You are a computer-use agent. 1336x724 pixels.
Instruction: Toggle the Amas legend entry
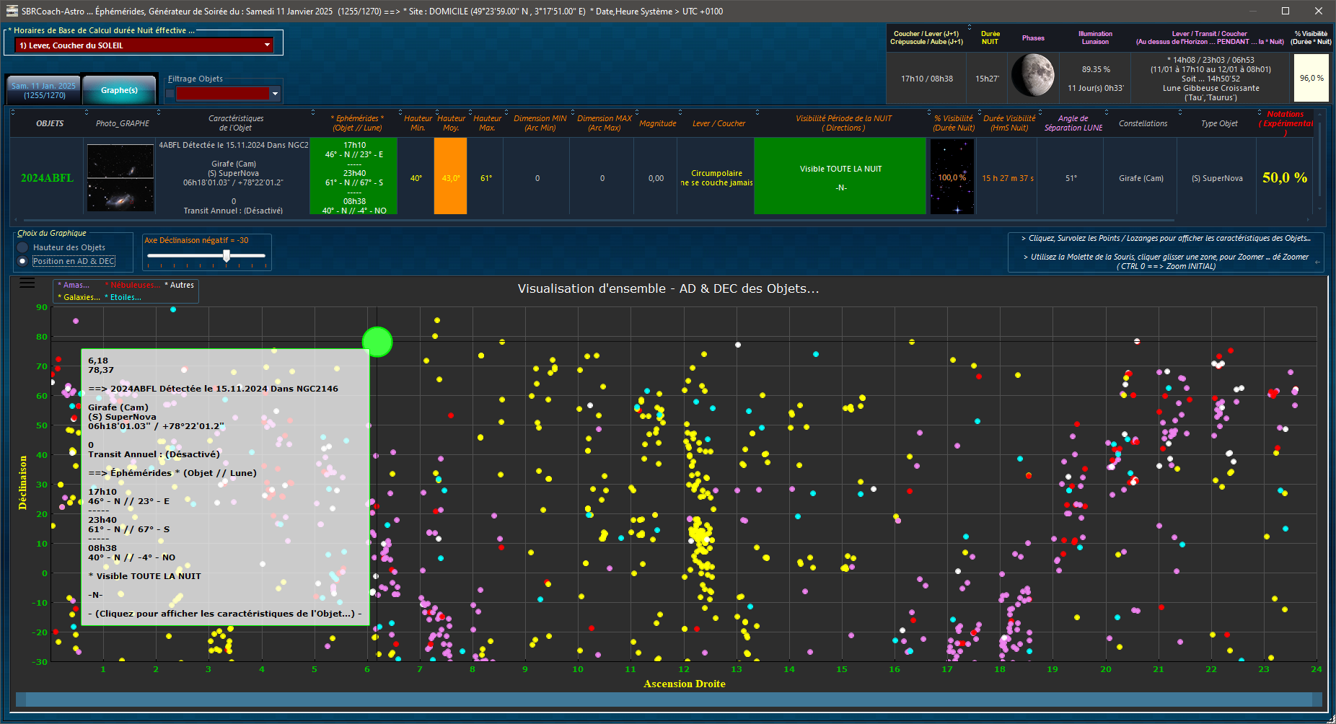[74, 285]
